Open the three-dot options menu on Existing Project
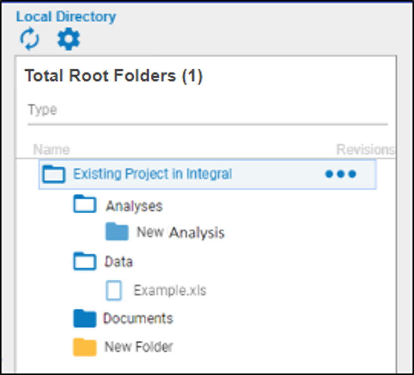Image resolution: width=414 pixels, height=375 pixels. pos(340,174)
